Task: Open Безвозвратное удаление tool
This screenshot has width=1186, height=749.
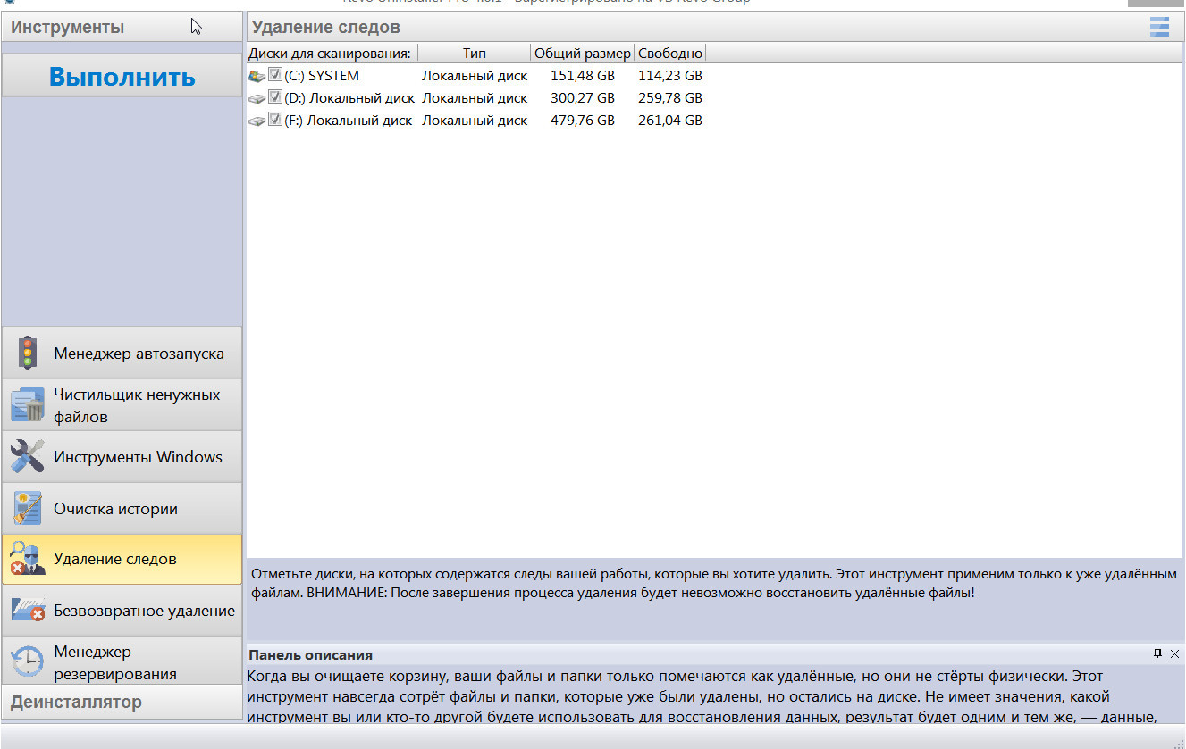Action: (x=122, y=611)
